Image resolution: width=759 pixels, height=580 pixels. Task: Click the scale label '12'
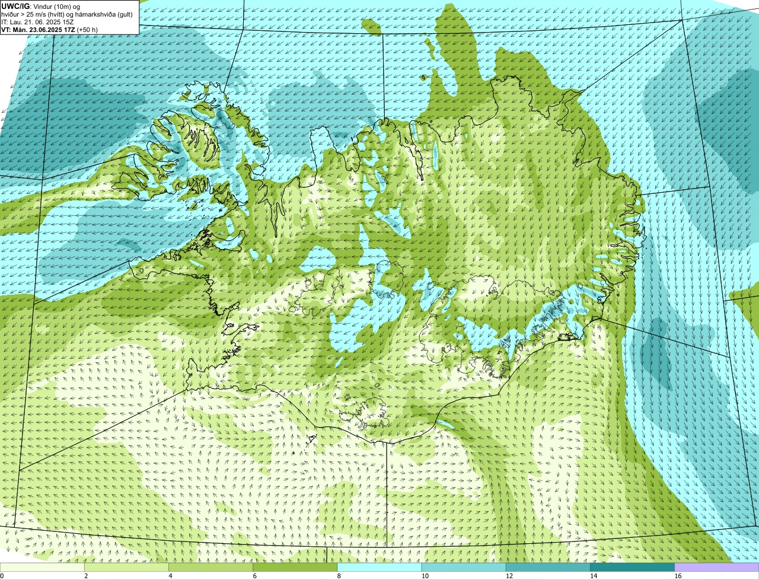pyautogui.click(x=509, y=576)
